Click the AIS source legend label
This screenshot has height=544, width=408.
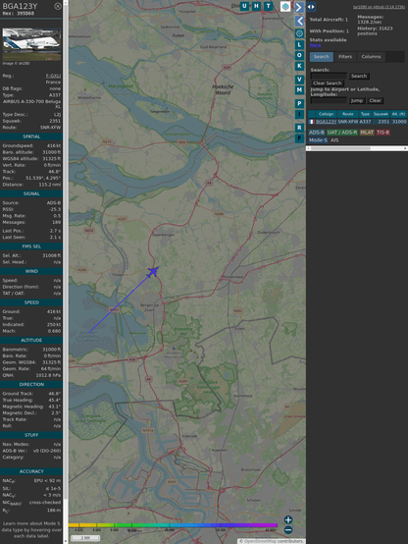tap(334, 140)
